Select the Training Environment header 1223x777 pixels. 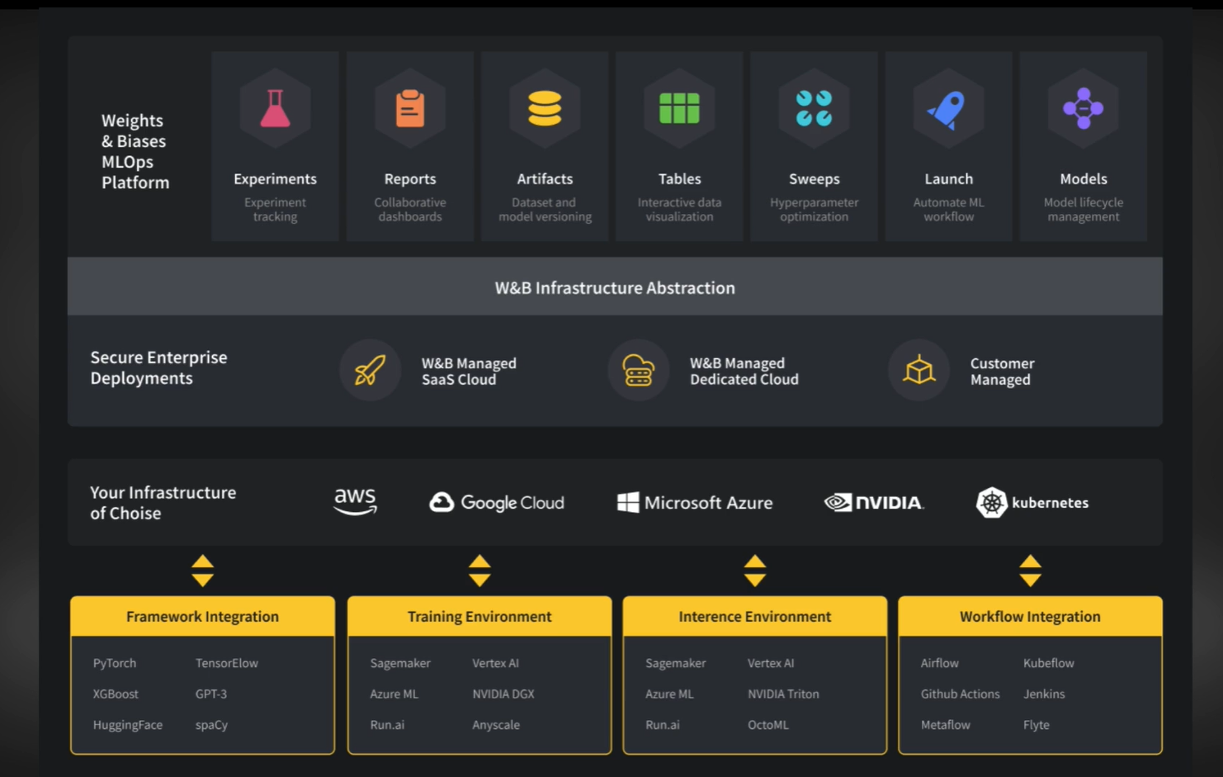click(x=479, y=617)
